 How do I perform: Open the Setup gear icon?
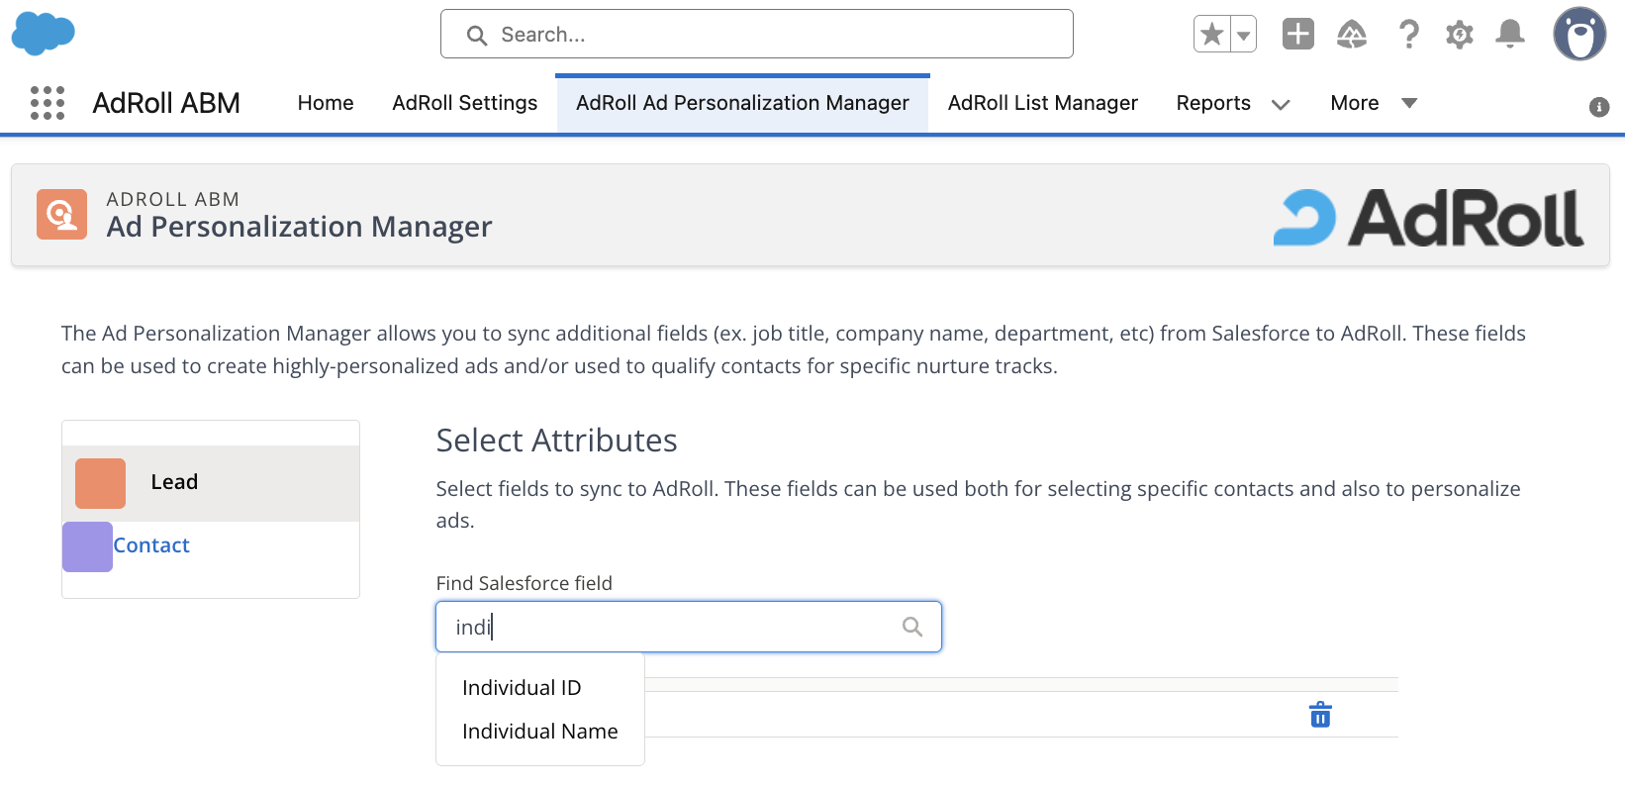[x=1459, y=35]
